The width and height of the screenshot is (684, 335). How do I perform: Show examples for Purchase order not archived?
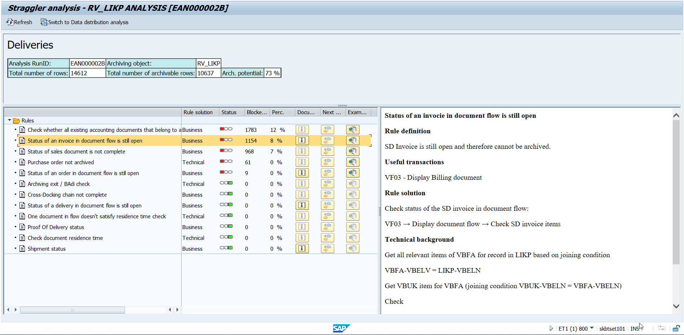[353, 162]
